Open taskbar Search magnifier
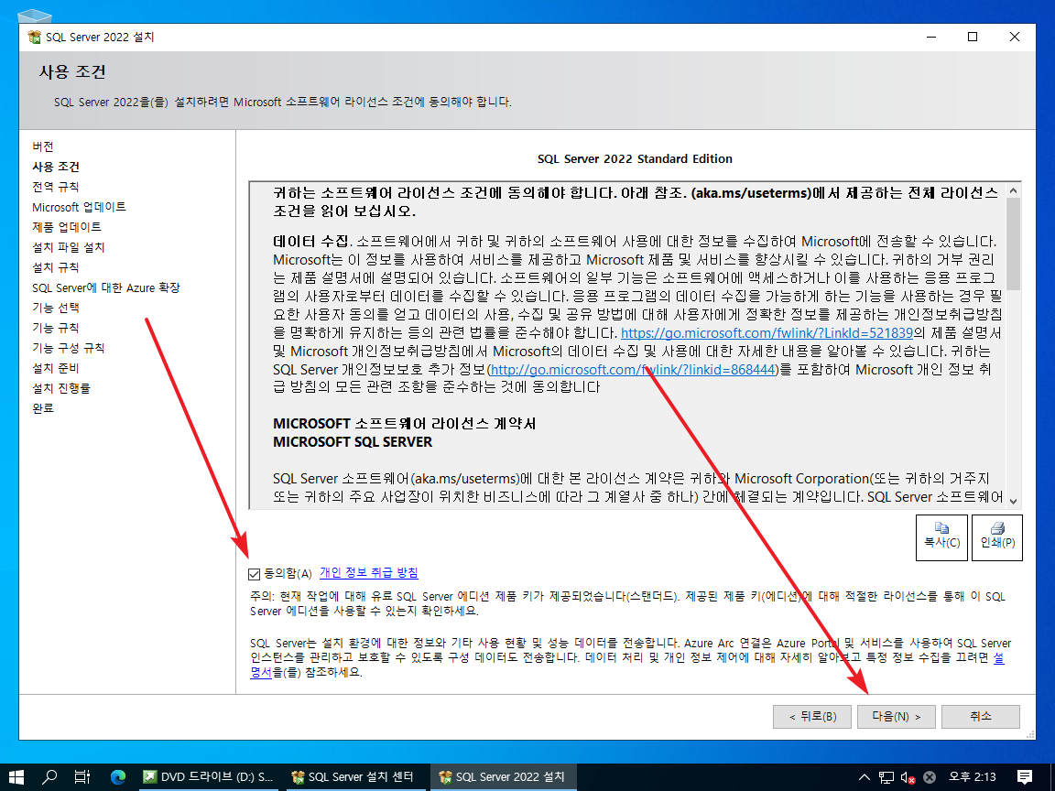 49,777
